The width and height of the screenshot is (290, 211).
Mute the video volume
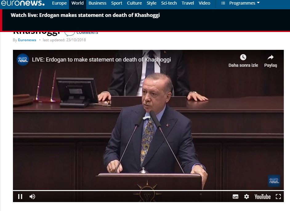(32, 197)
